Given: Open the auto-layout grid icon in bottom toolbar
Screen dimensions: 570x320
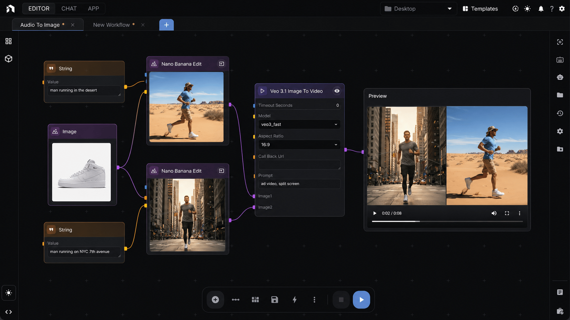Looking at the screenshot, I should coord(255,300).
